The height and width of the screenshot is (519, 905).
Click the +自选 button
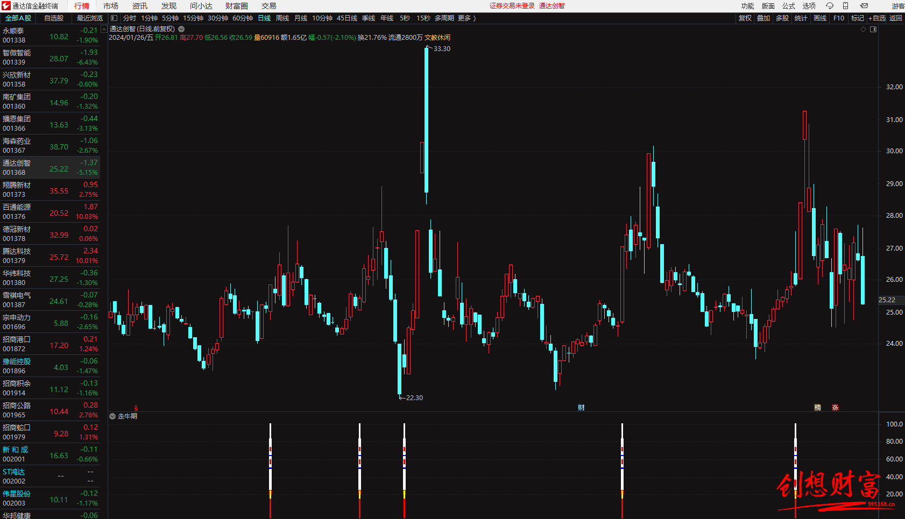coord(877,18)
